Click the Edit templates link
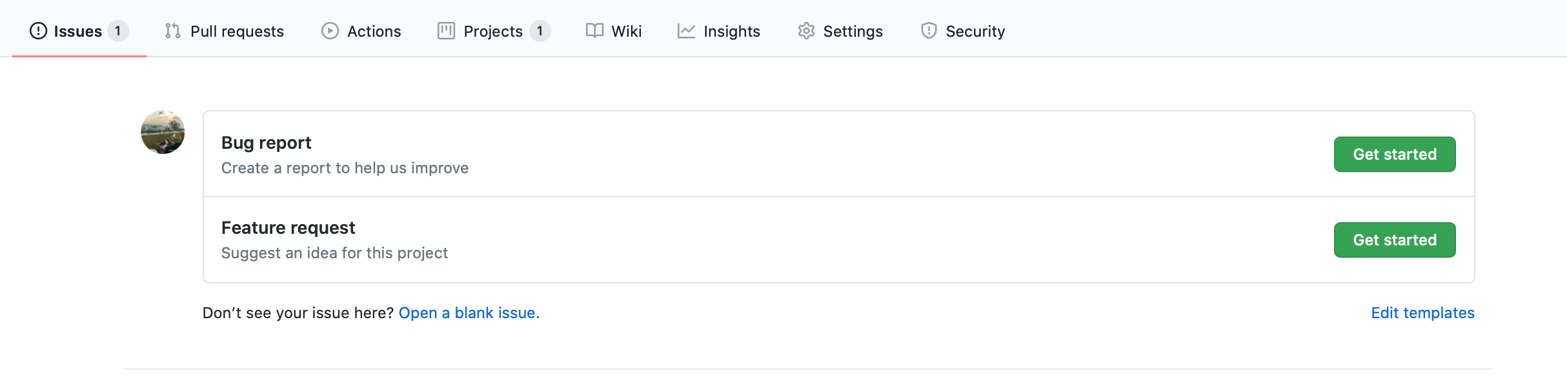The width and height of the screenshot is (1567, 380). (x=1422, y=313)
